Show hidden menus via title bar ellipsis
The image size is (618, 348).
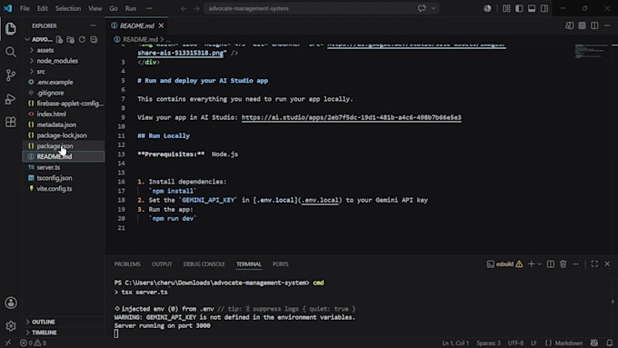[x=149, y=8]
